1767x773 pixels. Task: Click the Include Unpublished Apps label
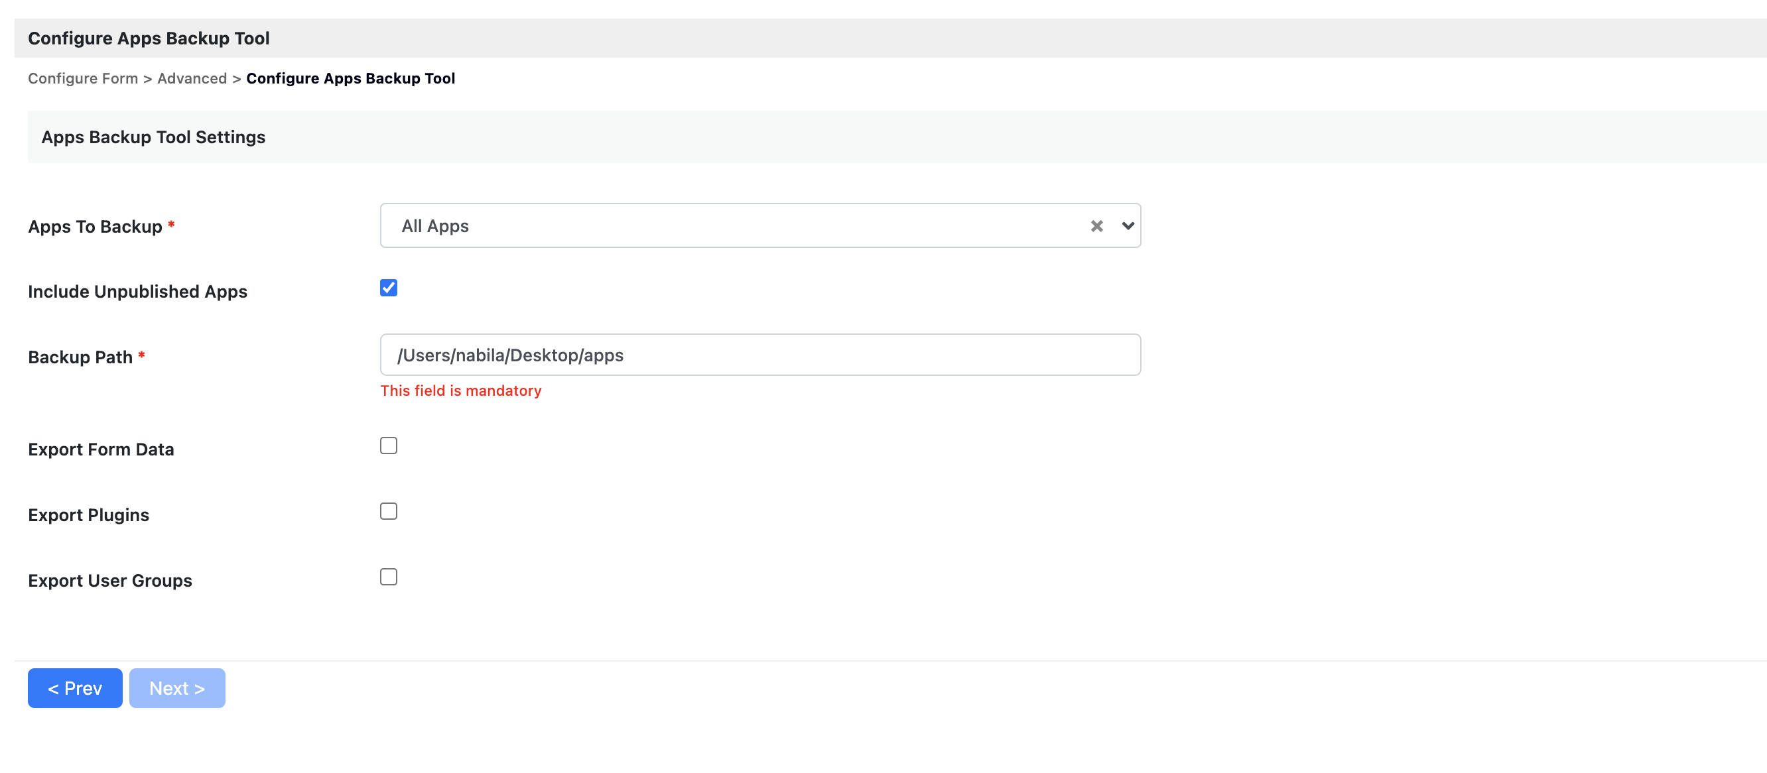137,292
